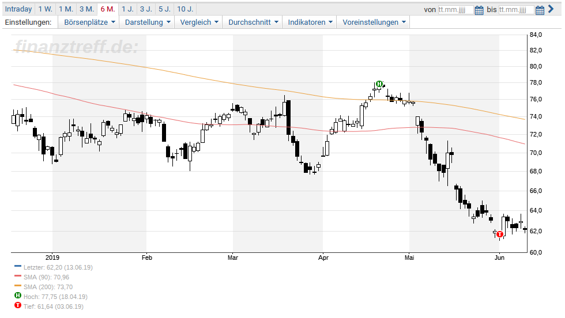Click the Einstellungen label
Viewport: 565px width, 318px height.
click(x=28, y=22)
